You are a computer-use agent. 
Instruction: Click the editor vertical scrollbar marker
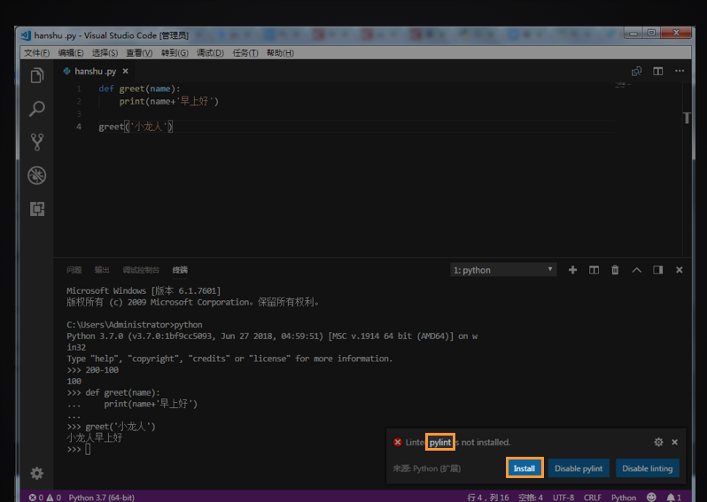688,118
